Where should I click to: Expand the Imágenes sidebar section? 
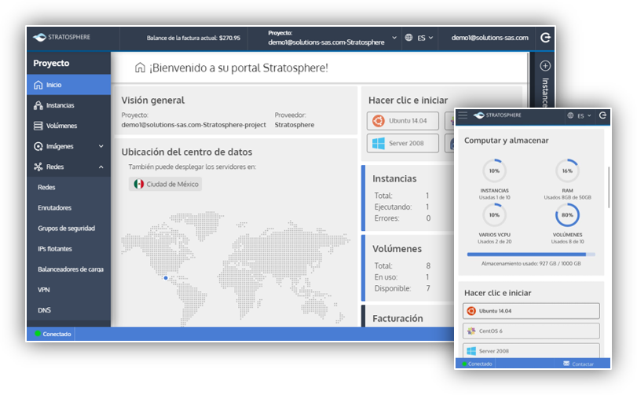(x=101, y=146)
